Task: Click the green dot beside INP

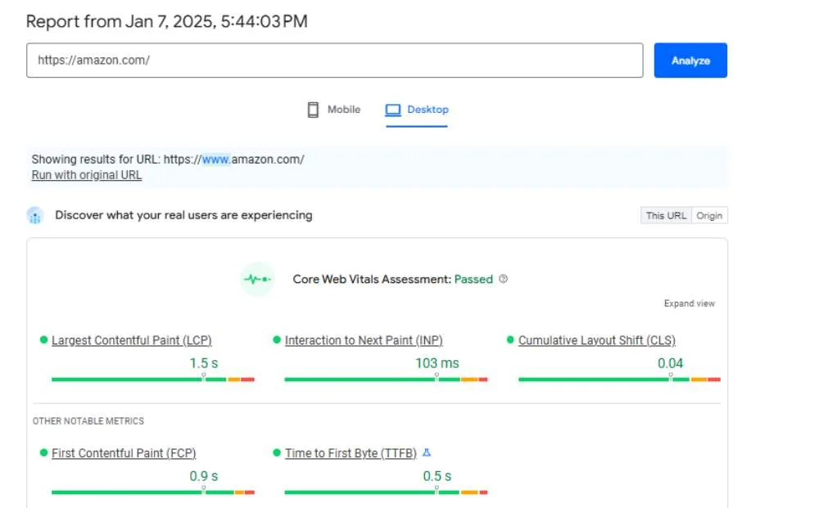Action: point(277,340)
